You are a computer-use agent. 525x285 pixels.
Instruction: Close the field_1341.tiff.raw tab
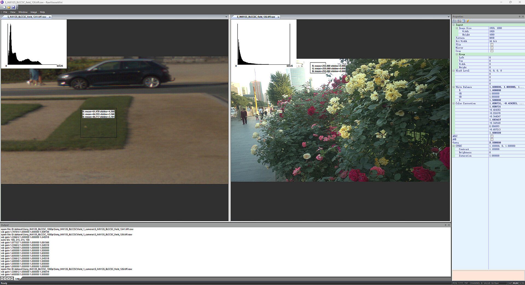tap(50, 17)
